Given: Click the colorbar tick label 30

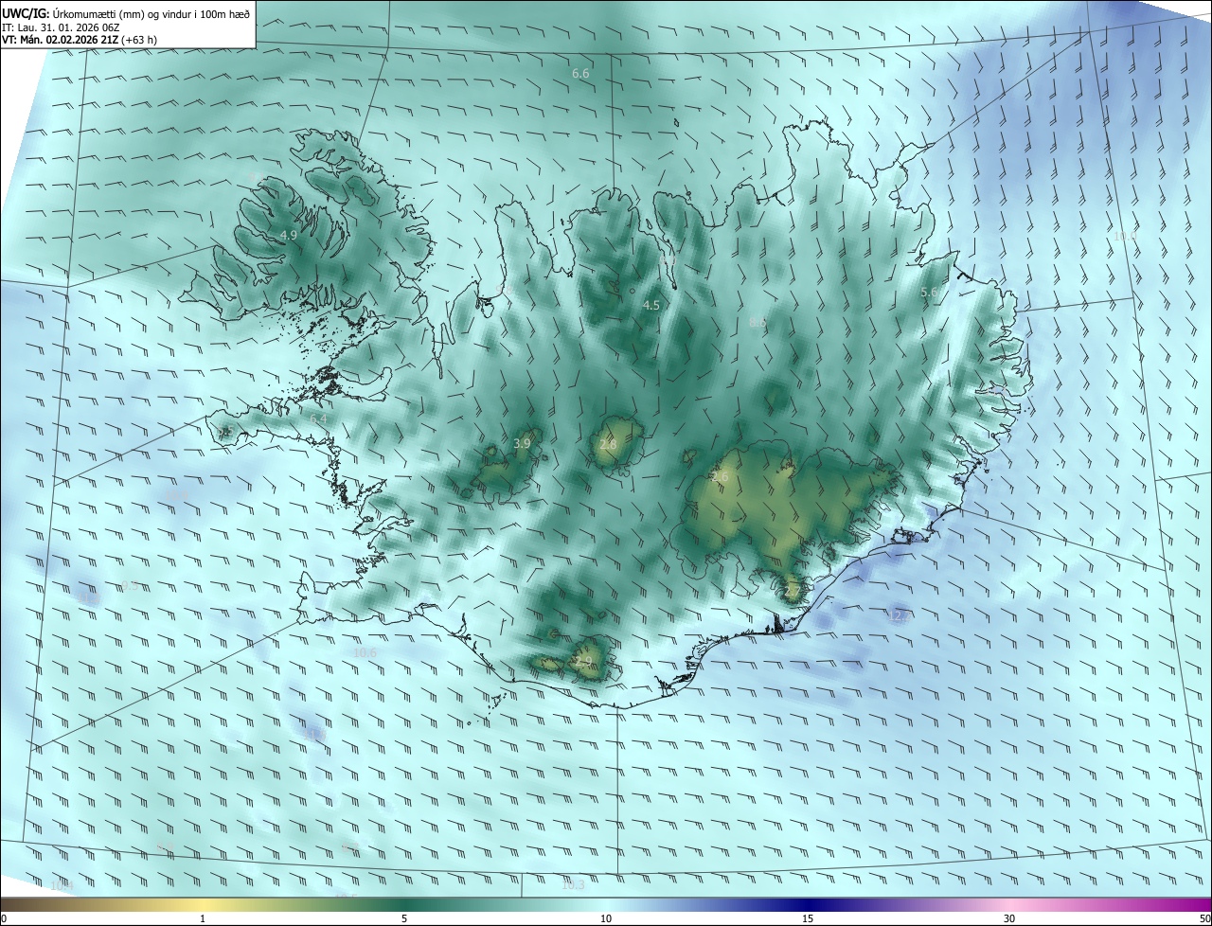Looking at the screenshot, I should coord(1009,918).
